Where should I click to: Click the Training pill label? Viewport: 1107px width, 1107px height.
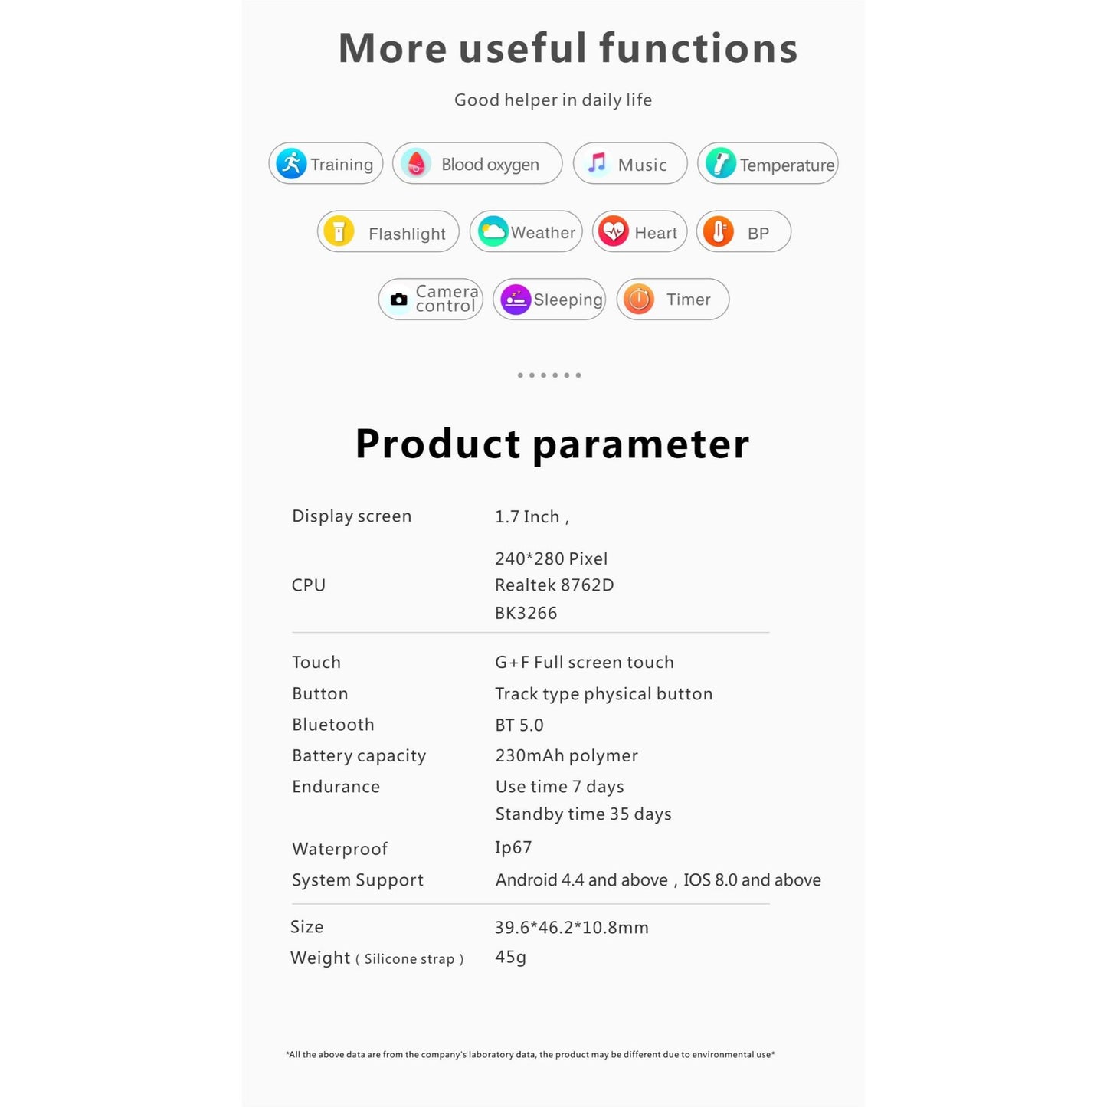[x=342, y=164]
